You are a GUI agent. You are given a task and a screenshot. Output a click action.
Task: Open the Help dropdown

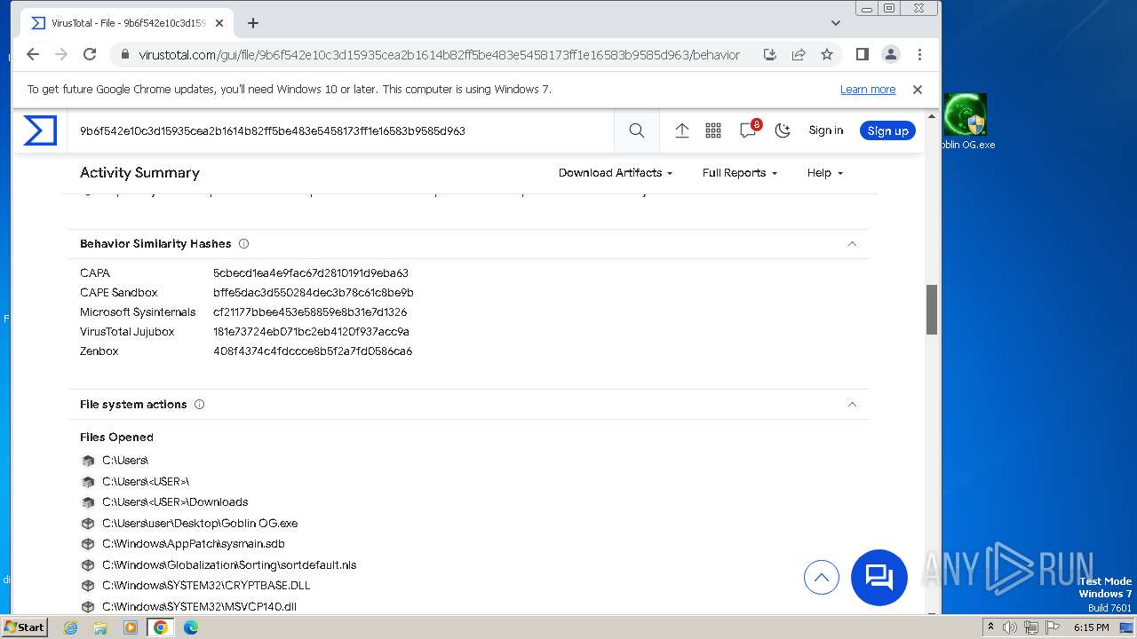[x=825, y=173]
